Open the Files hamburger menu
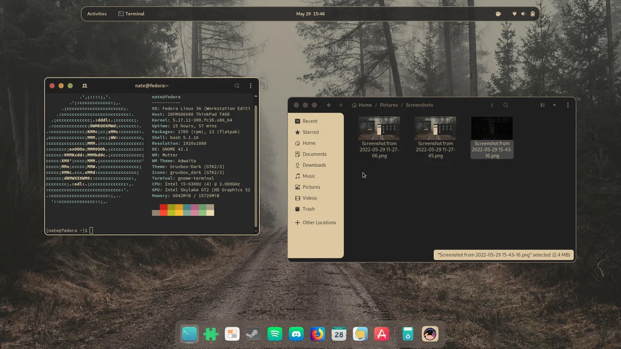 (568, 105)
